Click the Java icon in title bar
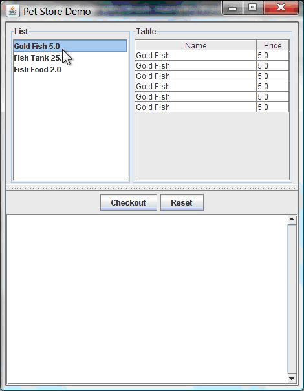 click(13, 11)
